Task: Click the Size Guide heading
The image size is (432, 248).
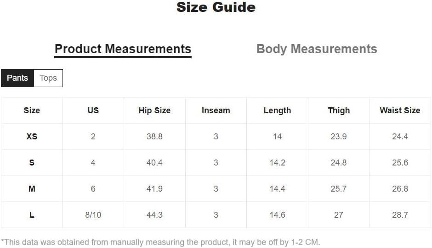Action: tap(216, 7)
